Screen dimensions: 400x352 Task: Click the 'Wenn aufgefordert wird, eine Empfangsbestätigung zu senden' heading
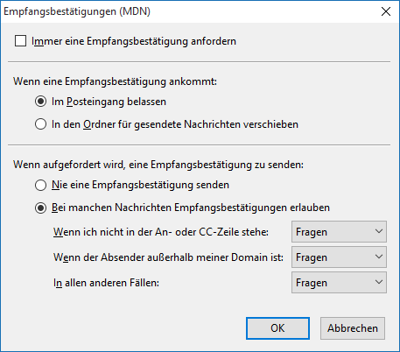158,165
